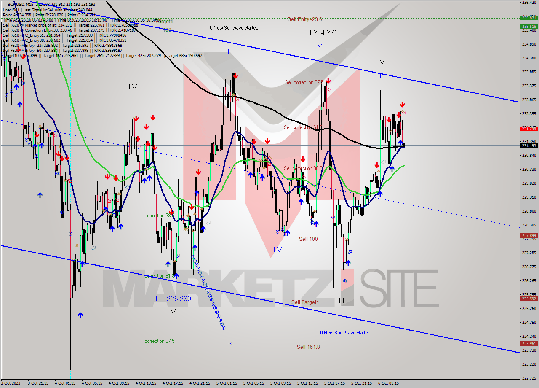Image resolution: width=539 pixels, height=388 pixels.
Task: Click '4 Oct 09:15' on time axis
Action: [119, 383]
